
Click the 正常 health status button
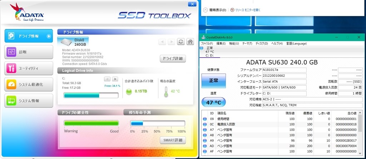point(214,81)
